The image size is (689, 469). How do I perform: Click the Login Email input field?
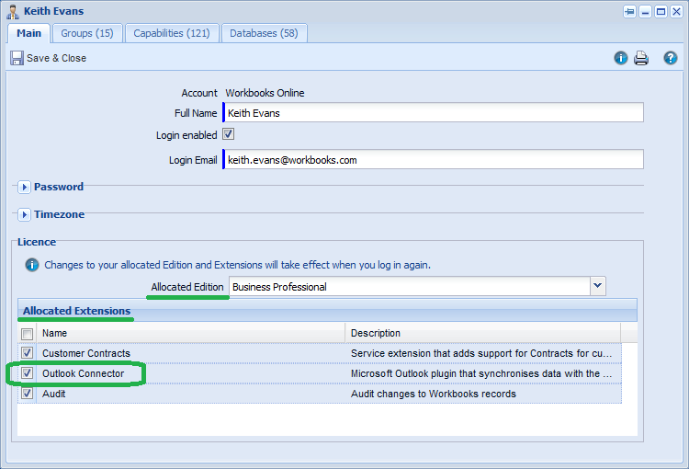pyautogui.click(x=434, y=159)
